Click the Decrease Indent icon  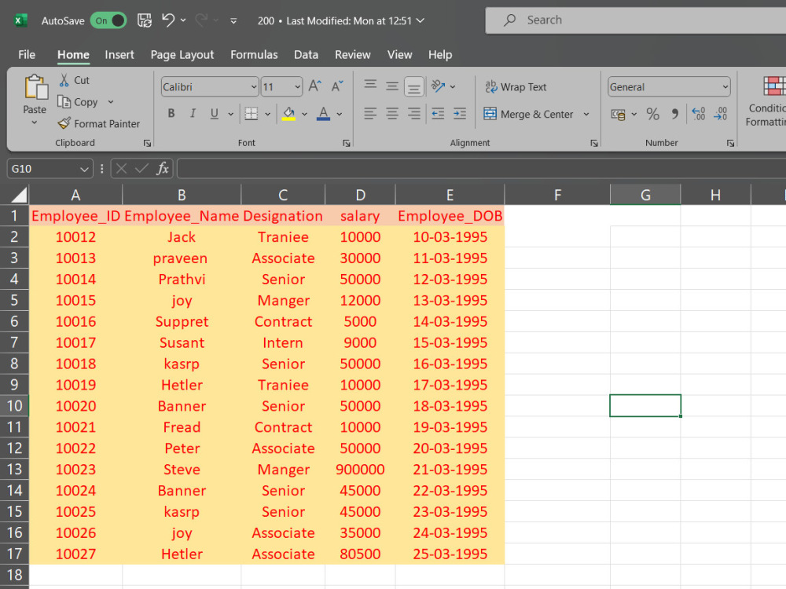(438, 114)
